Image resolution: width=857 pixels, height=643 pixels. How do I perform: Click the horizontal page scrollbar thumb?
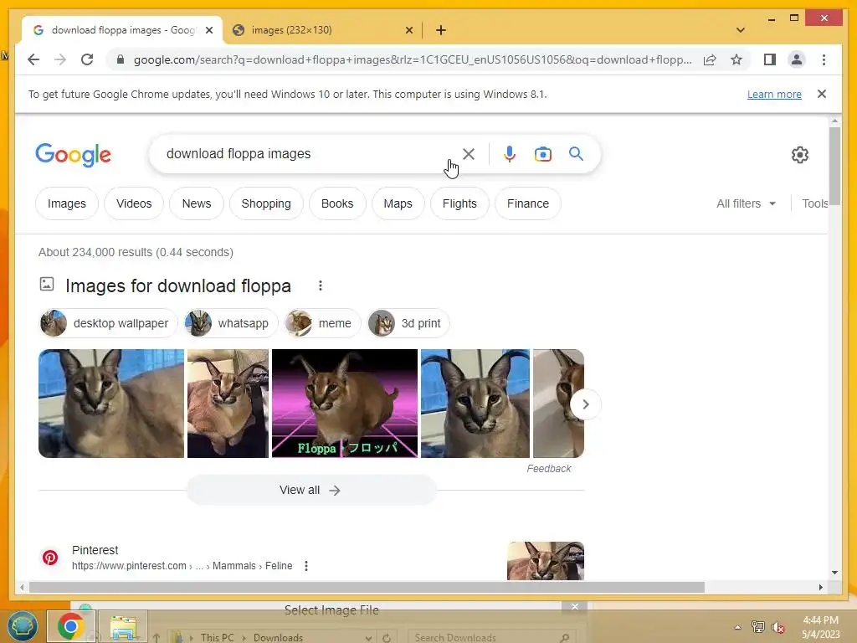tap(367, 587)
